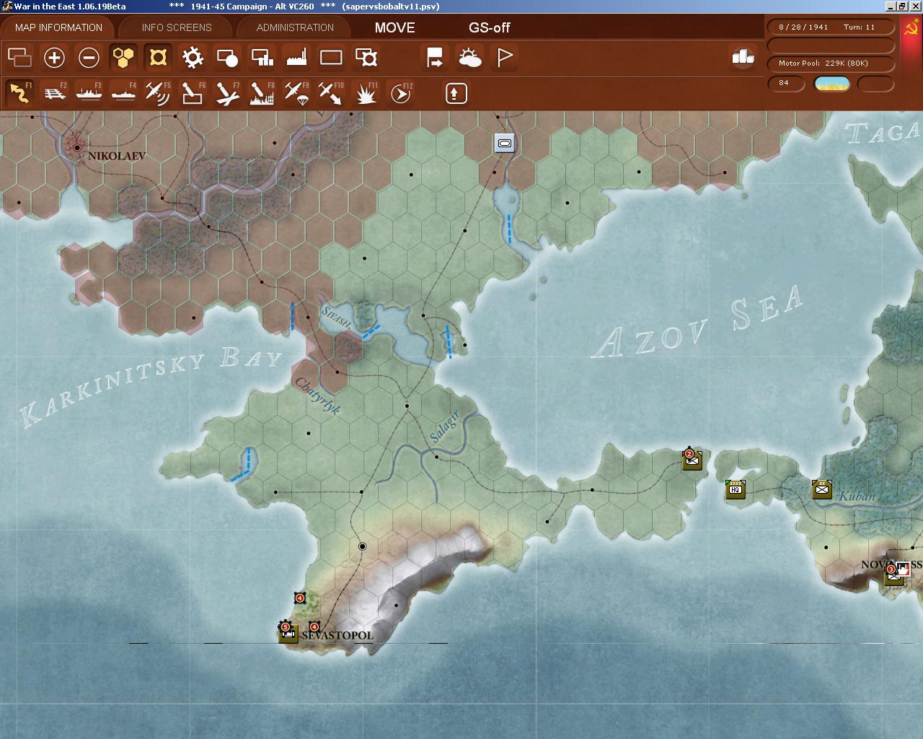This screenshot has width=923, height=739.
Task: Toggle the enemy hexes bracket icon
Action: (158, 57)
